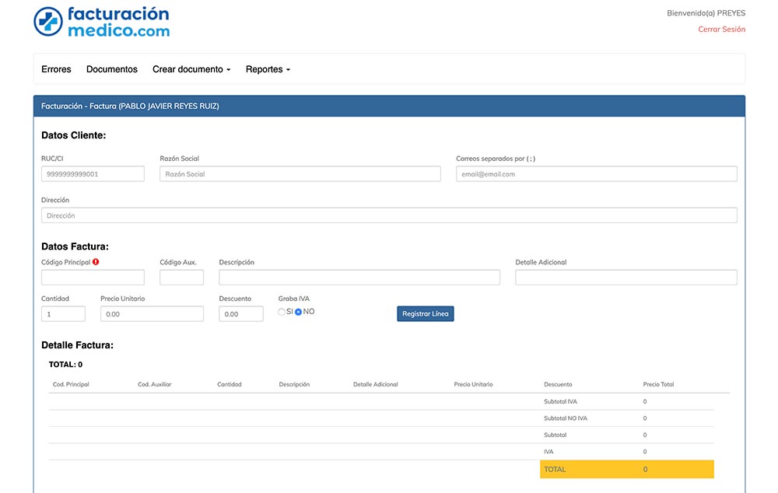Open the Errores menu item
The image size is (778, 493).
coord(56,69)
